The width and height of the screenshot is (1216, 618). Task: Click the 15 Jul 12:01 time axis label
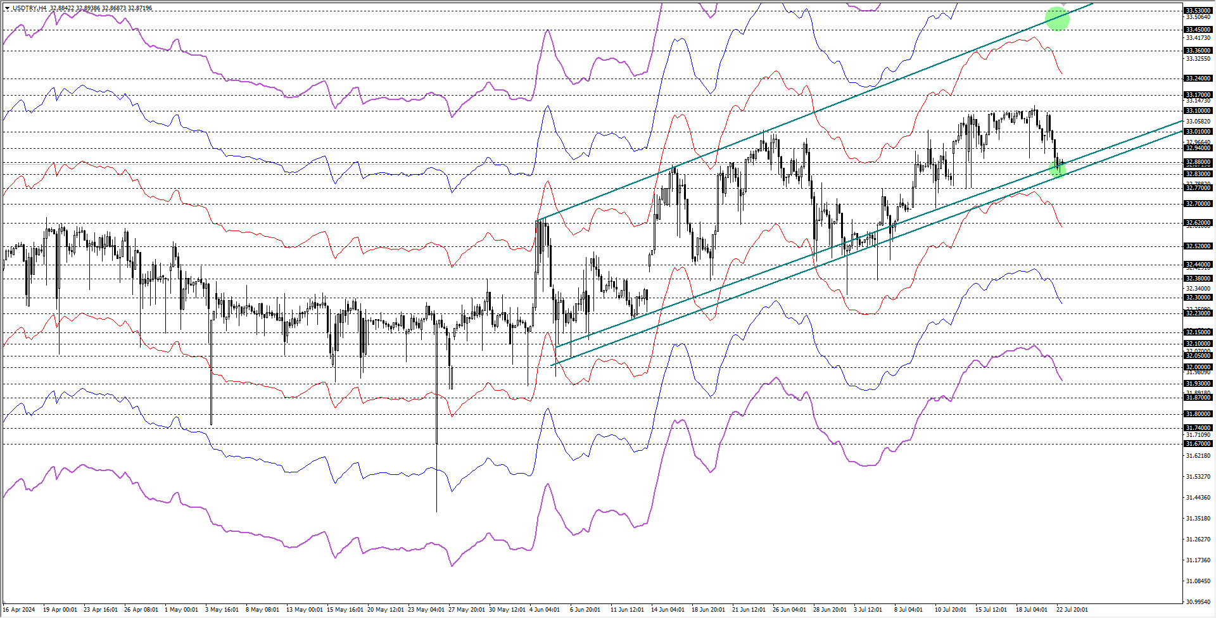[991, 610]
